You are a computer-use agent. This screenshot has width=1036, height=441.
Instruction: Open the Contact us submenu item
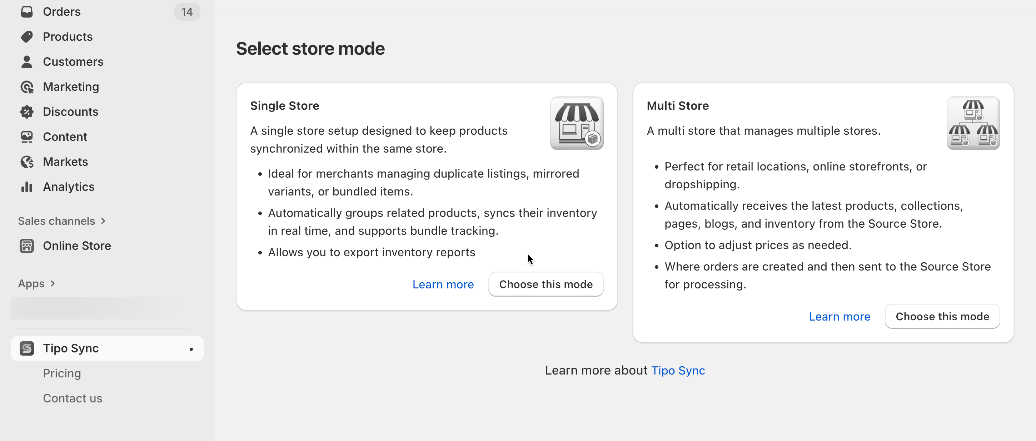point(73,398)
